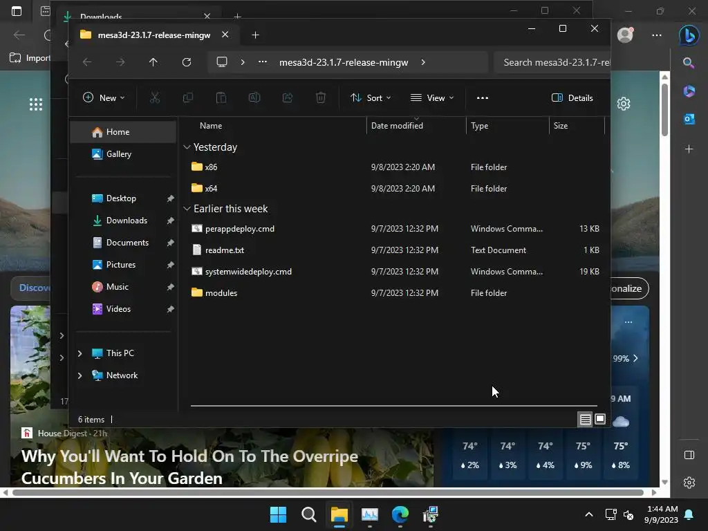Click Microsoft Edge in the taskbar
The height and width of the screenshot is (531, 708).
(400, 514)
